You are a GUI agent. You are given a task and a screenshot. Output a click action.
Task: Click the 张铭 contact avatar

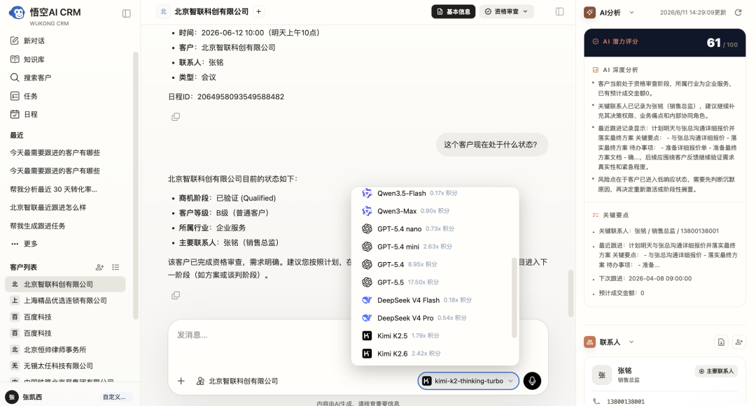pyautogui.click(x=602, y=375)
